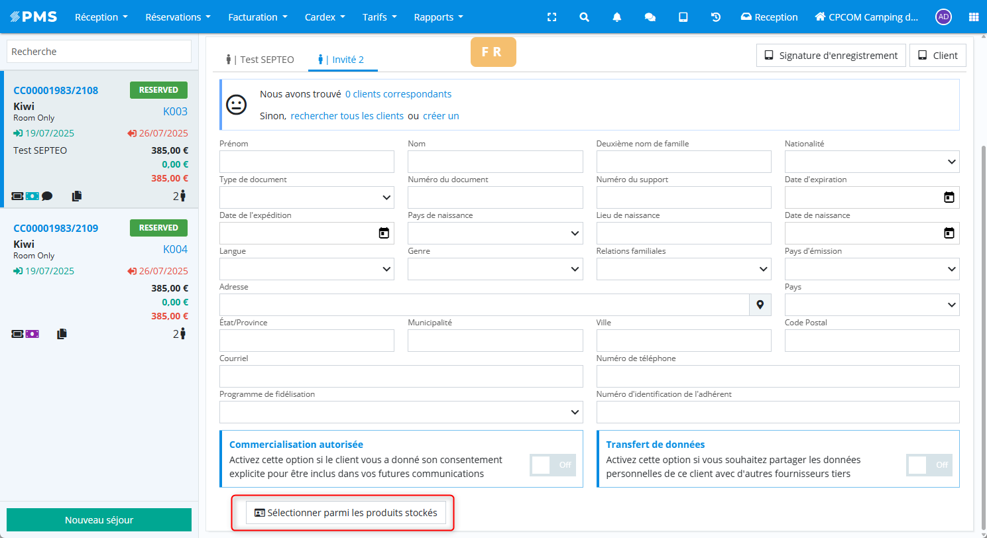Click the fullscreen icon in top bar

[x=552, y=17]
